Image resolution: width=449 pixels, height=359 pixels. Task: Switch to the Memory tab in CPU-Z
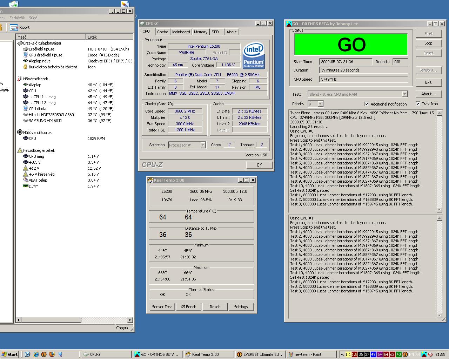[201, 32]
